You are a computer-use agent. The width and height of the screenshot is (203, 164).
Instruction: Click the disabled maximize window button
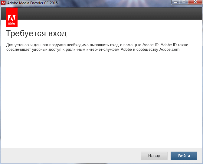coord(184,2)
